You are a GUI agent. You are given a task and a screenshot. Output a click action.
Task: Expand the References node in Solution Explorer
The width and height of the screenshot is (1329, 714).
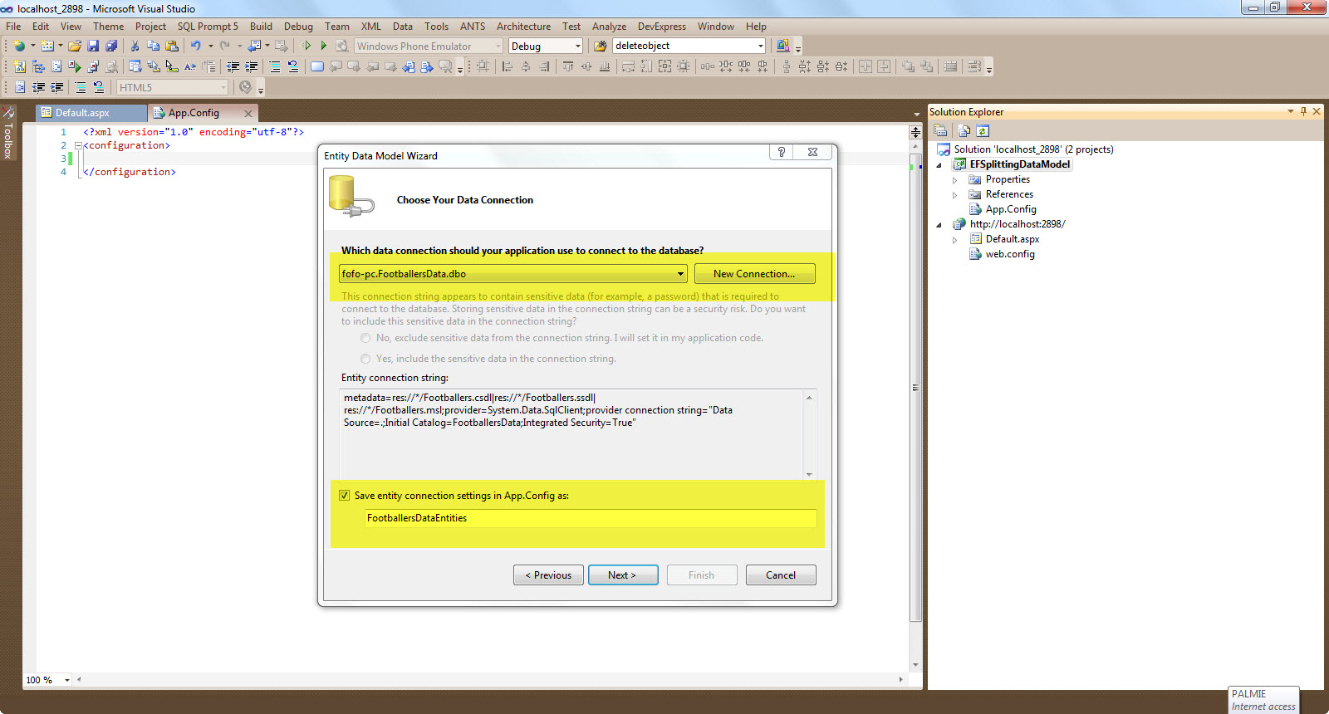[x=954, y=195]
